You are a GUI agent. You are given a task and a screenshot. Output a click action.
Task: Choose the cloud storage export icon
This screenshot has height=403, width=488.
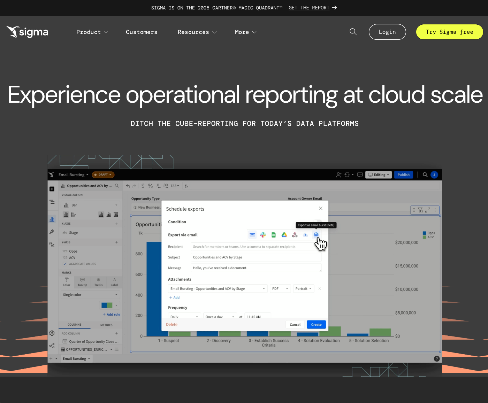tap(305, 235)
